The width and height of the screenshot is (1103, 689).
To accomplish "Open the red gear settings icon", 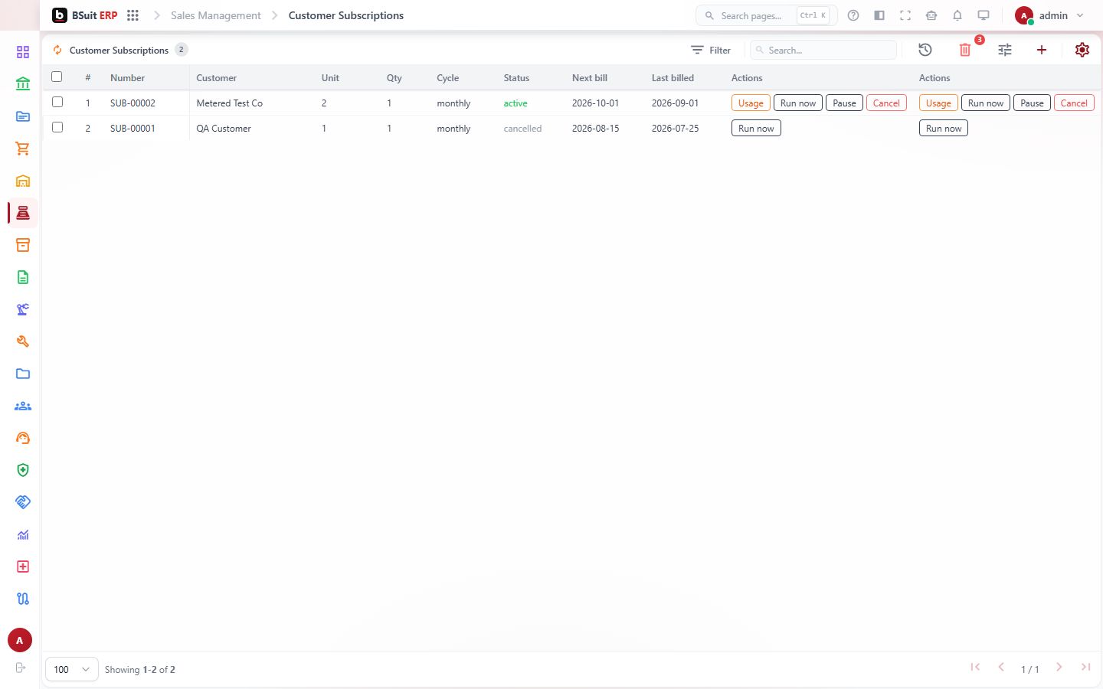I will [x=1082, y=50].
